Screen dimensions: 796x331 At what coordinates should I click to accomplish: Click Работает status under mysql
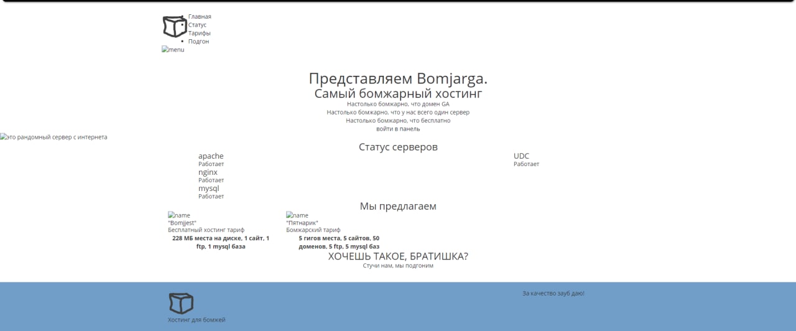[x=211, y=197]
